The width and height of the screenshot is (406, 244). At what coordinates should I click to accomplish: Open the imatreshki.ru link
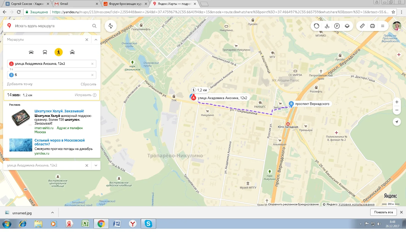pyautogui.click(x=44, y=128)
